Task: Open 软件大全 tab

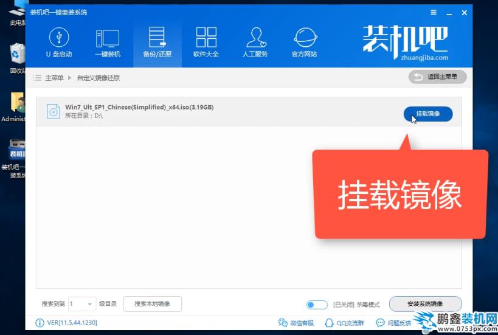Action: click(206, 42)
